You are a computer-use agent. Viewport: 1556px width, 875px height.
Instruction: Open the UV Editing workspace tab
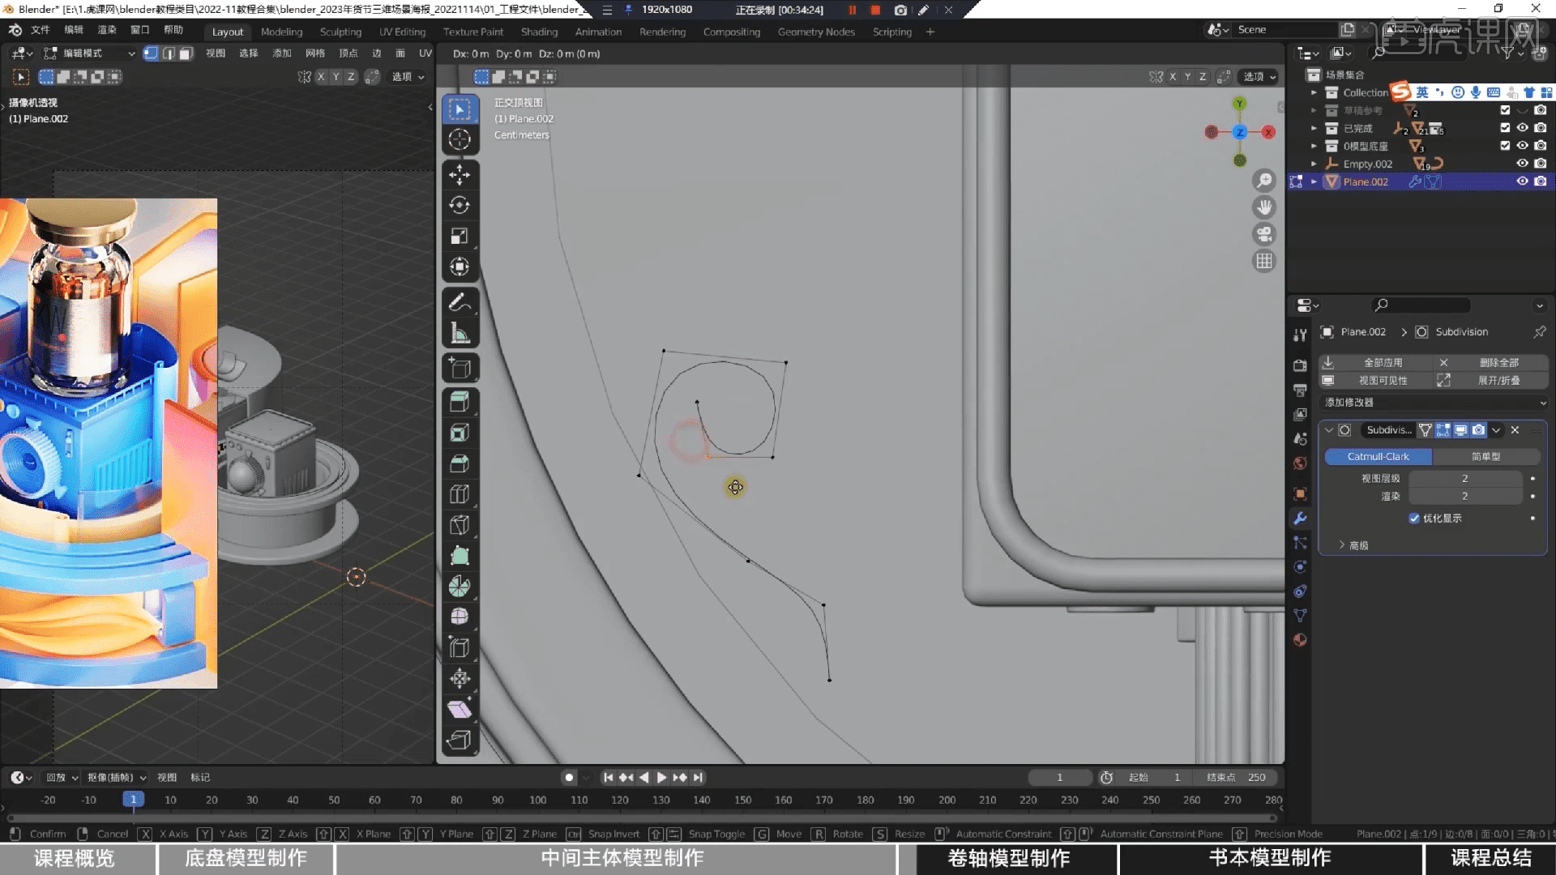click(402, 32)
